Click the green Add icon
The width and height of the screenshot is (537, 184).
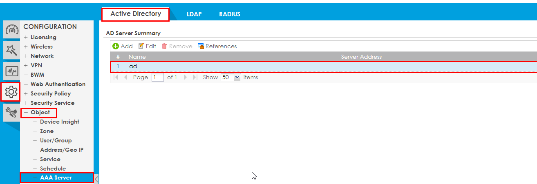tap(116, 46)
